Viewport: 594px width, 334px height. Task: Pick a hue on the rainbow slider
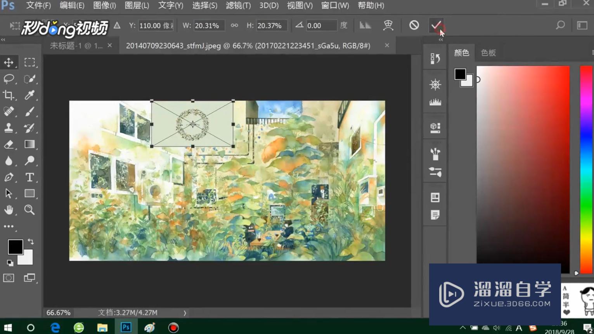point(587,169)
